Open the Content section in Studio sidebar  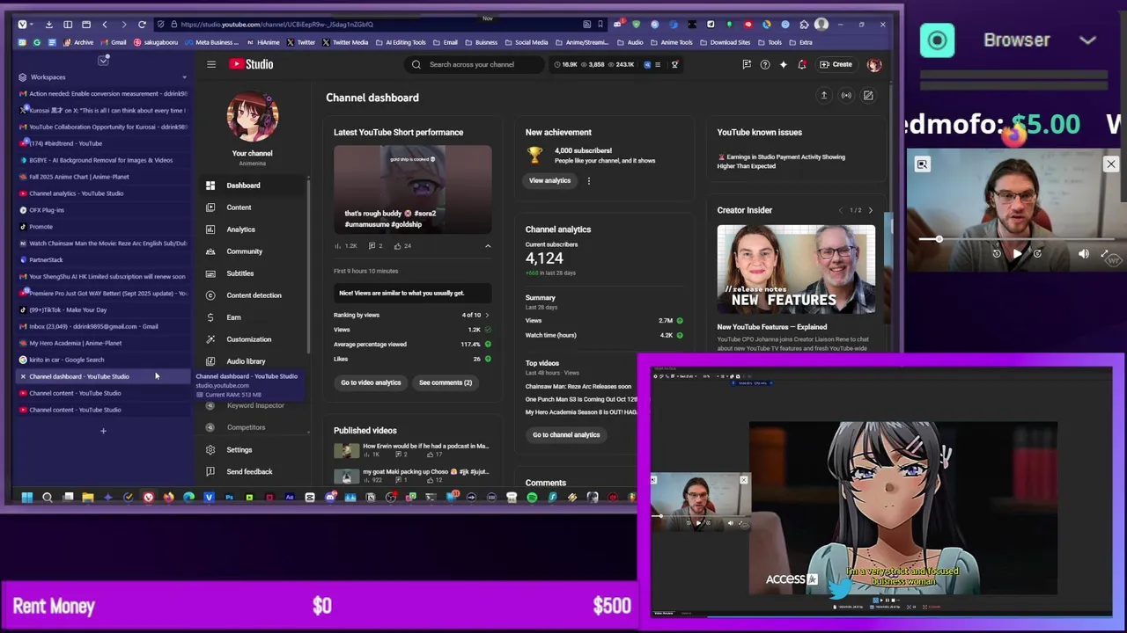click(x=254, y=207)
